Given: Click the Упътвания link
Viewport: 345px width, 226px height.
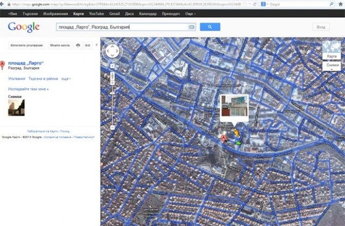Looking at the screenshot, I should 17,79.
